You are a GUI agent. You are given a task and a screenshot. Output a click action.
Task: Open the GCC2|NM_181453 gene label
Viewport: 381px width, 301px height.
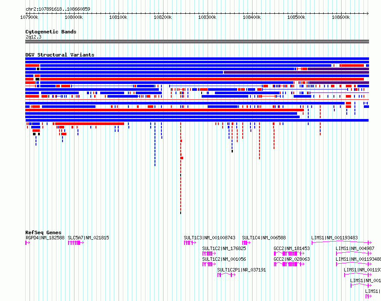292,248
